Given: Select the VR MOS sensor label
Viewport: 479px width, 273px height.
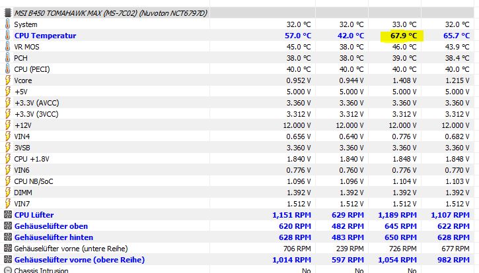Looking at the screenshot, I should click(26, 47).
